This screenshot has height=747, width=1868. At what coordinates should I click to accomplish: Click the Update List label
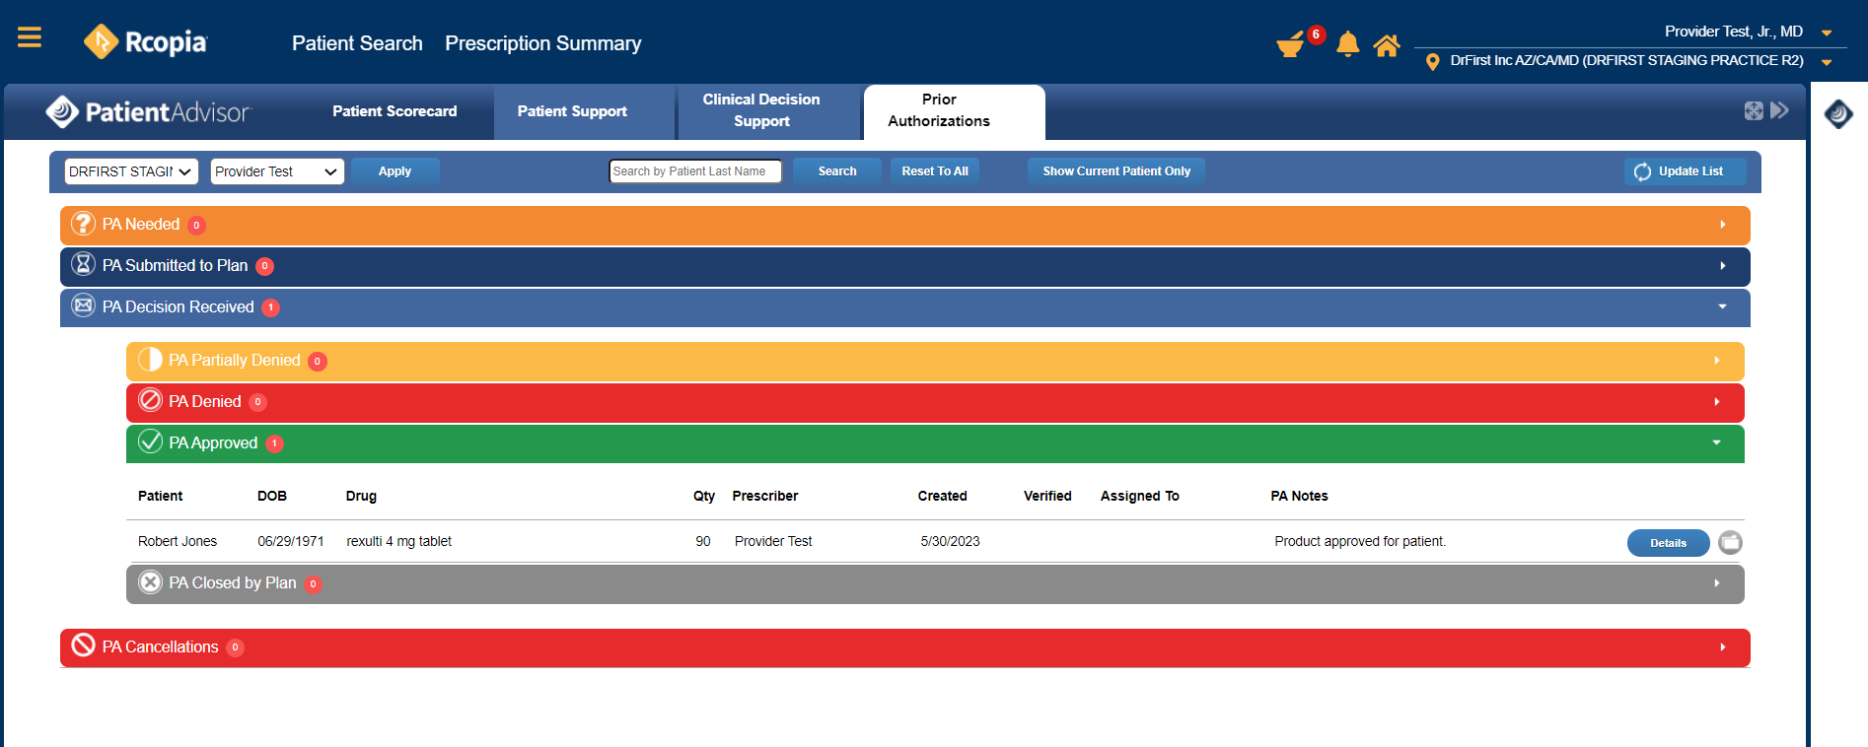click(x=1690, y=171)
